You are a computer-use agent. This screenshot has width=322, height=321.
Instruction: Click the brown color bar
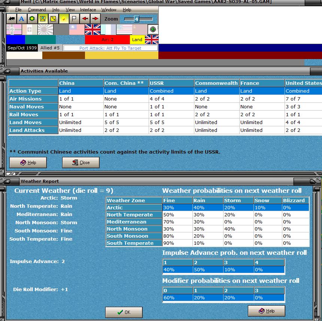[x=64, y=55]
